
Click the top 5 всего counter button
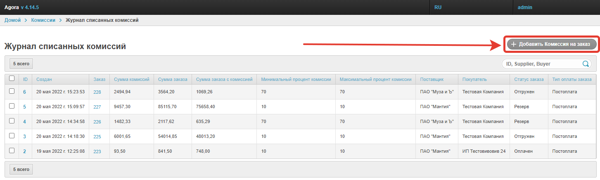tap(21, 64)
